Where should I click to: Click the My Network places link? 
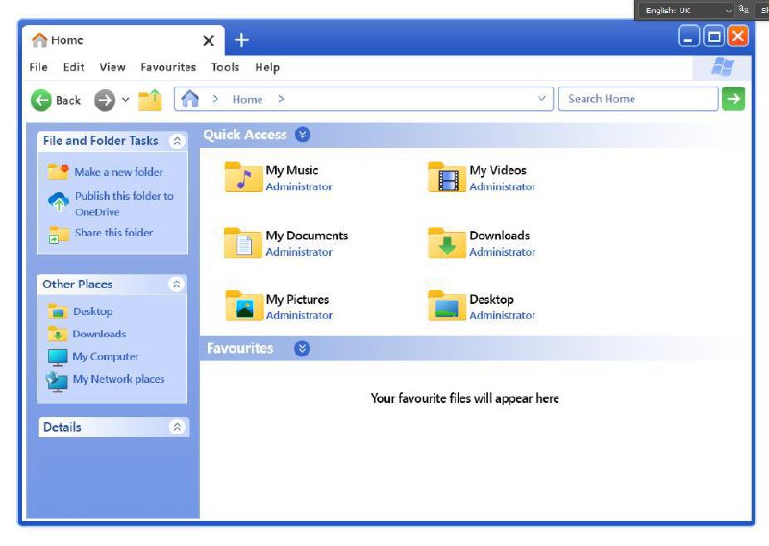pyautogui.click(x=118, y=379)
